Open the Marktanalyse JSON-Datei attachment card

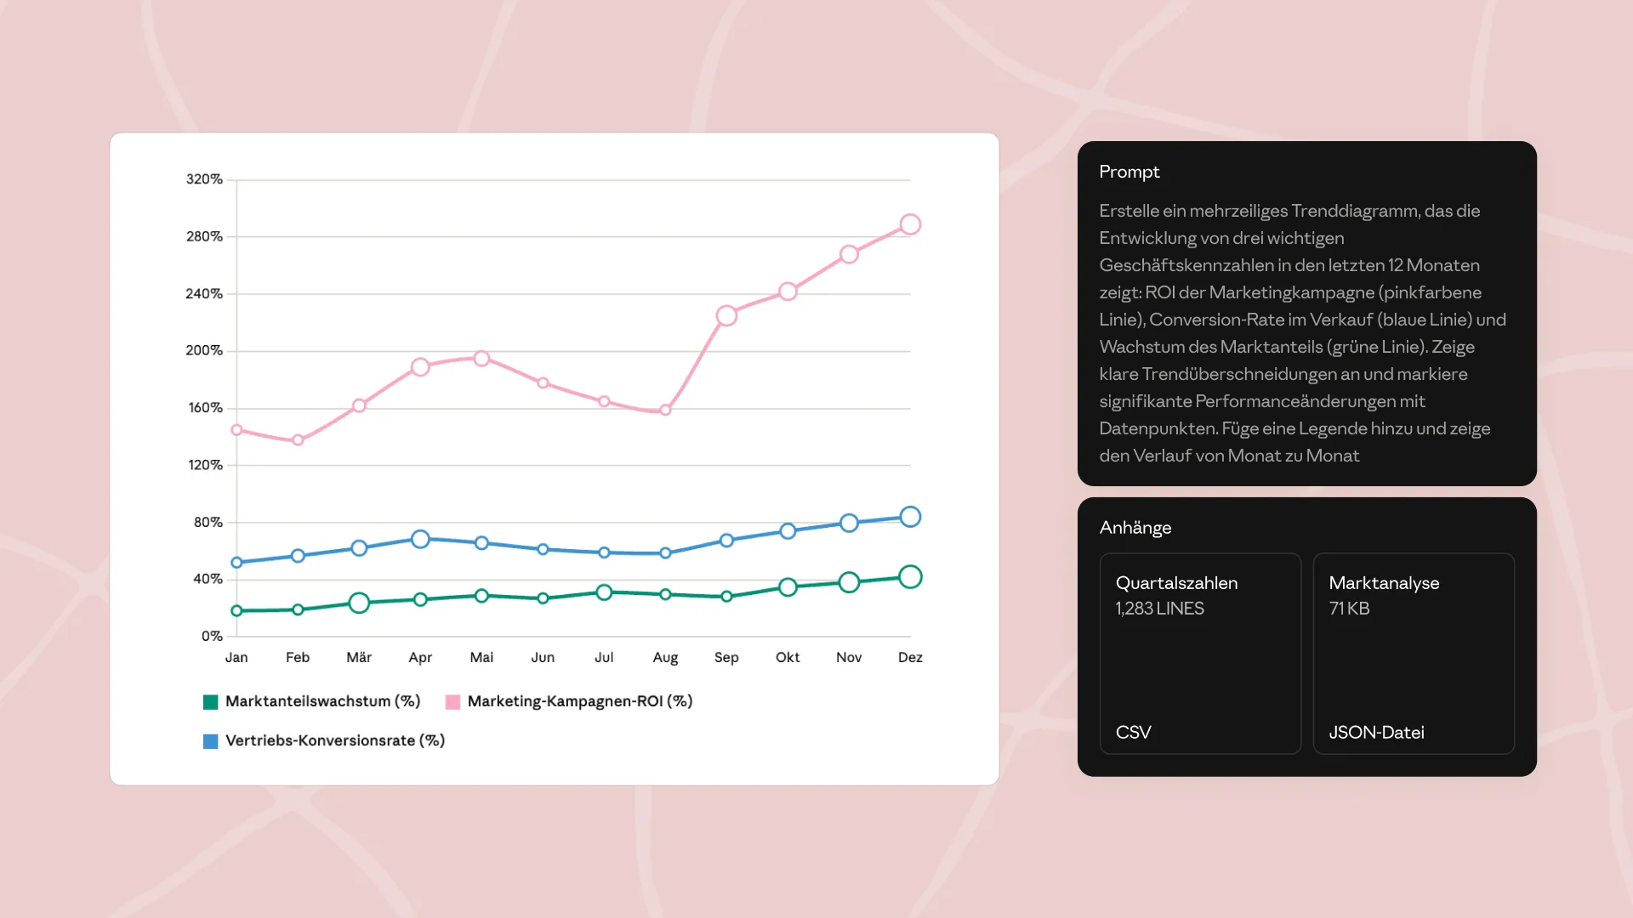tap(1413, 653)
